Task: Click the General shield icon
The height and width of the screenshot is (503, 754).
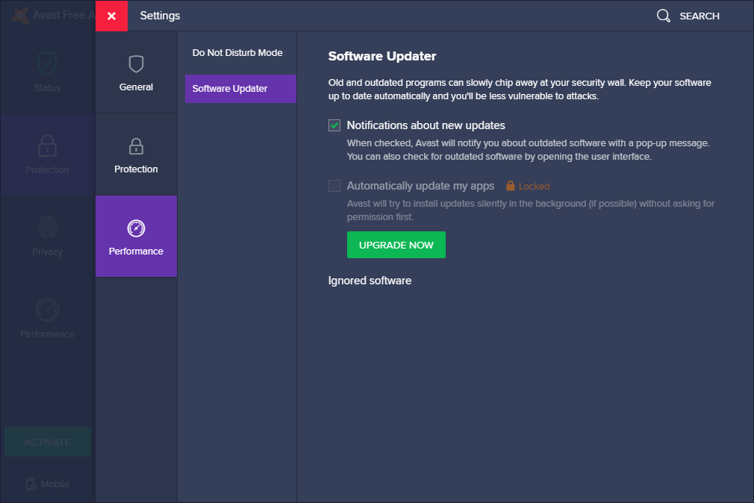Action: (x=136, y=64)
